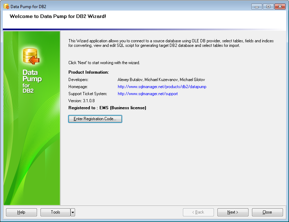Click the Data Pump title bar app icon
Image resolution: width=289 pixels, height=222 pixels.
coord(6,6)
